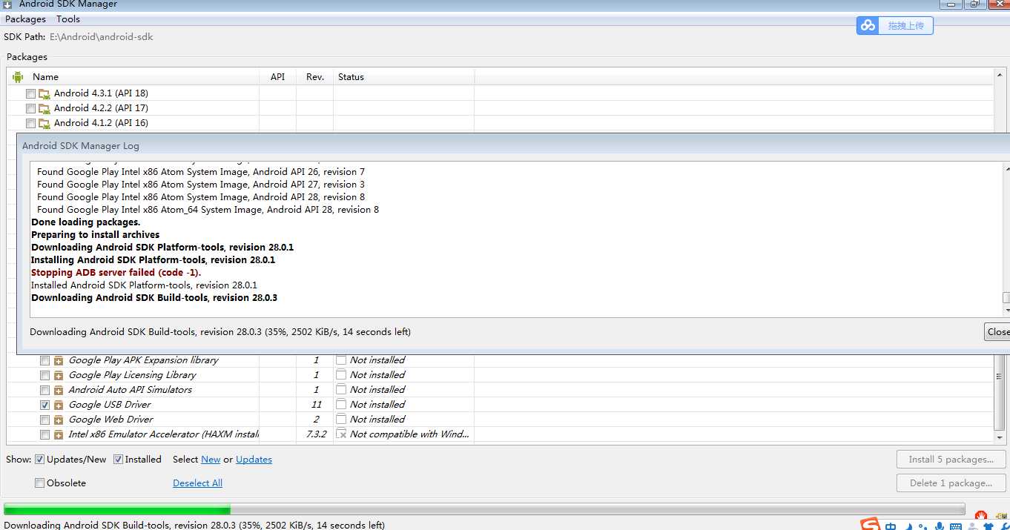
Task: Open the soft keyboard icon in IME bar
Action: [956, 526]
